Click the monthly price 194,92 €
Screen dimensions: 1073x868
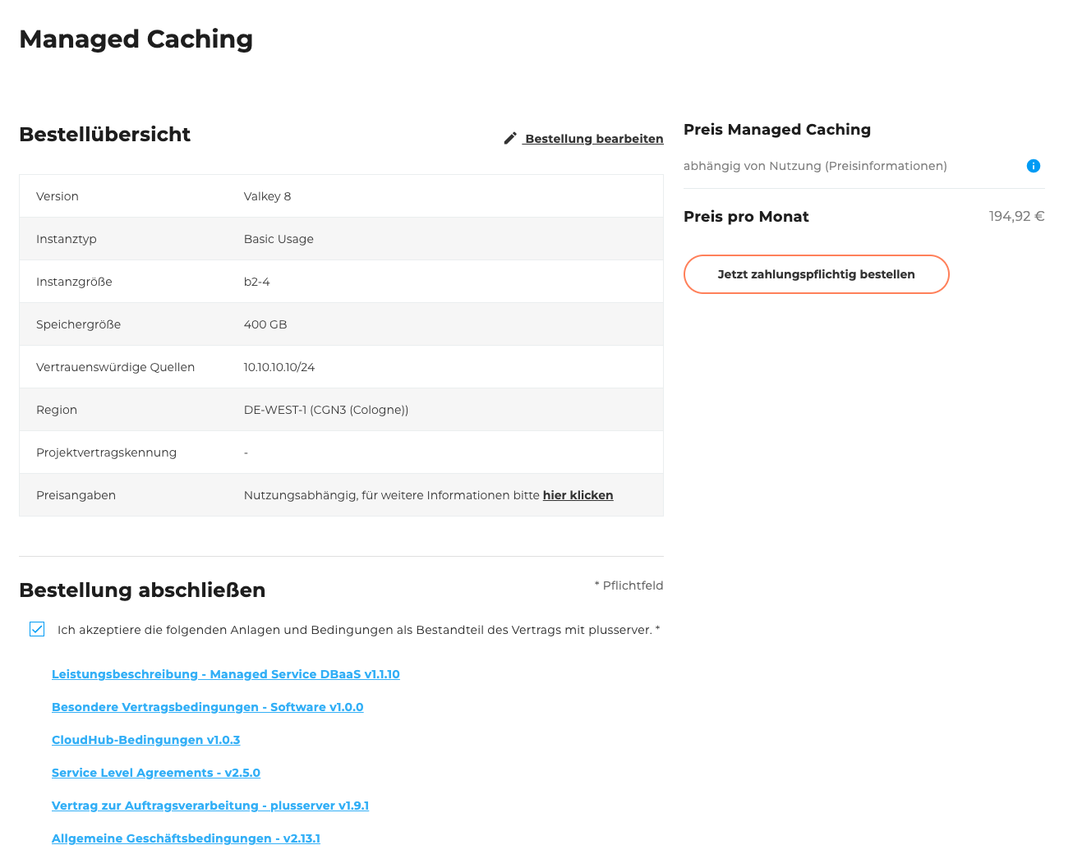click(1017, 216)
